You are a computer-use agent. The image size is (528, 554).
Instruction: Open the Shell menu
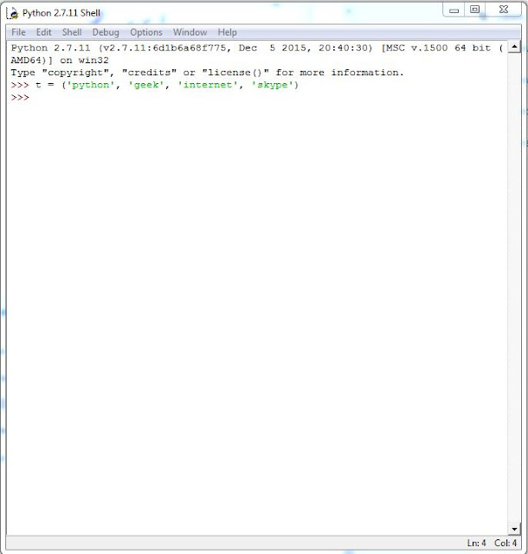[x=72, y=32]
